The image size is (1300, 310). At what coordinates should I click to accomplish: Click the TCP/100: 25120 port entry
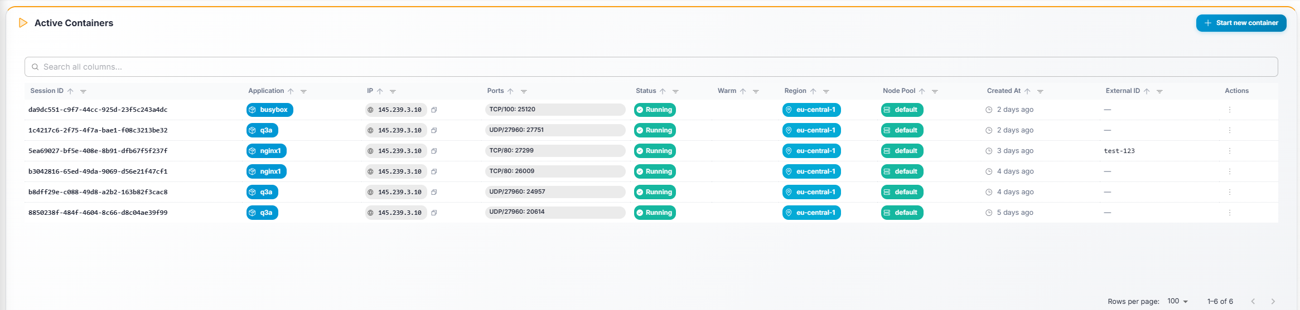[555, 110]
